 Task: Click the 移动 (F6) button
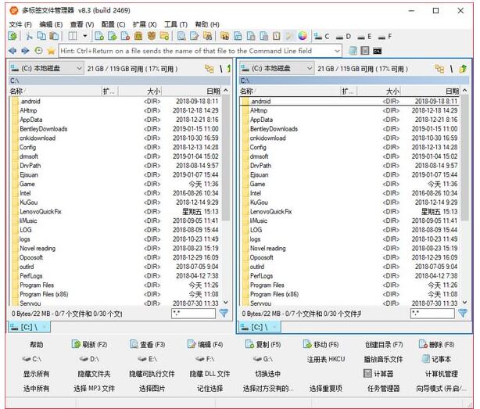coord(321,344)
